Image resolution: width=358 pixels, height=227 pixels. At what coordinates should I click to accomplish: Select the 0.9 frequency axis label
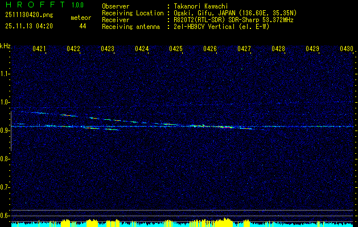(5, 131)
